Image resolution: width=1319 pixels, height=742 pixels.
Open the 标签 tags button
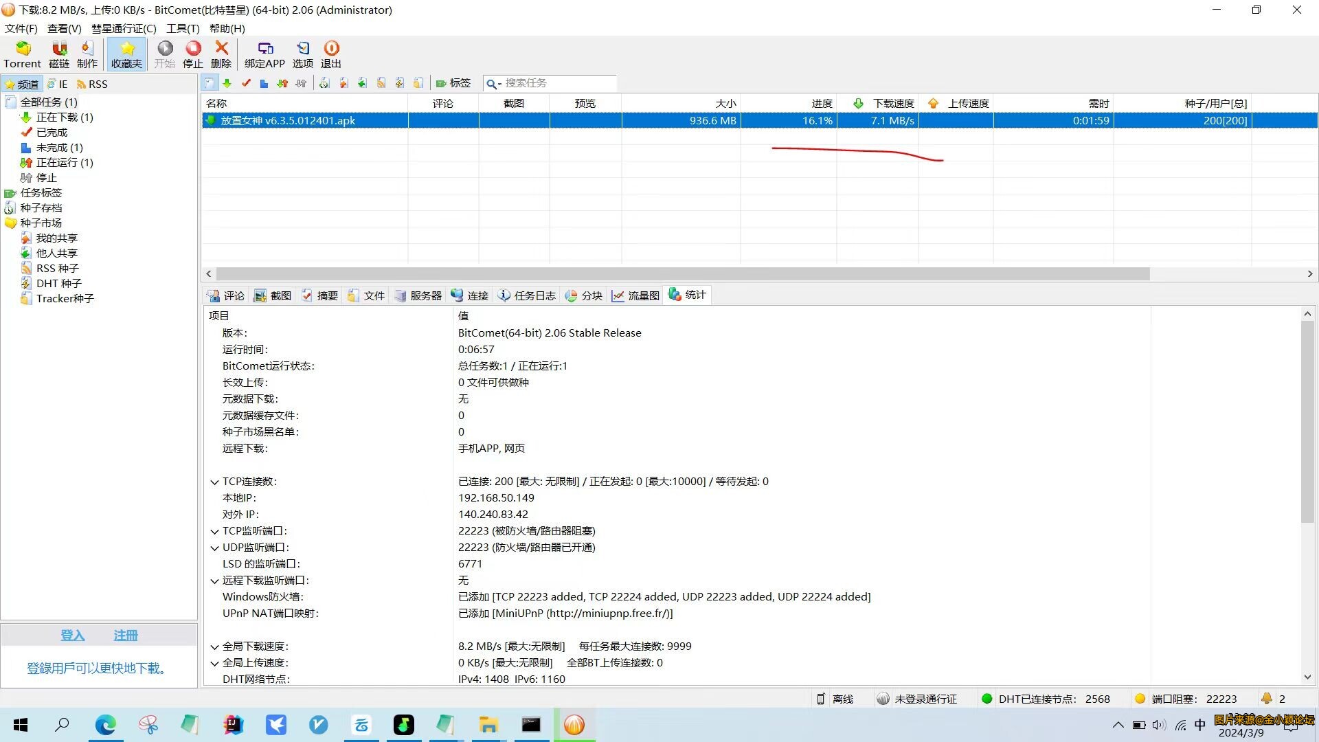tap(453, 83)
